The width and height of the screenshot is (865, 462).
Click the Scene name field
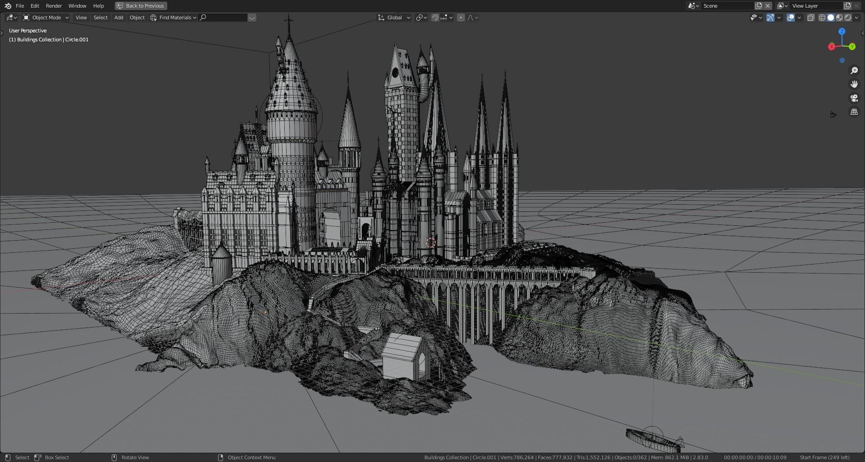coord(727,6)
